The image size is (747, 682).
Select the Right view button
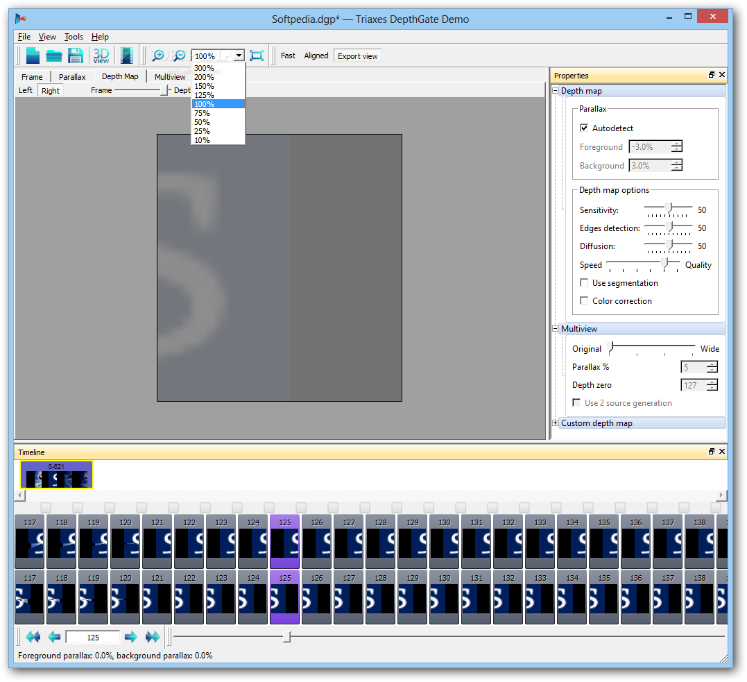(x=51, y=91)
